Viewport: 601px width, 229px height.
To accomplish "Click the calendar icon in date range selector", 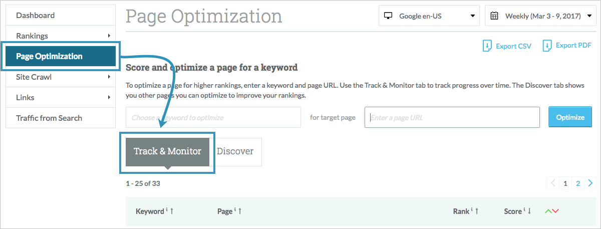I will (x=494, y=16).
